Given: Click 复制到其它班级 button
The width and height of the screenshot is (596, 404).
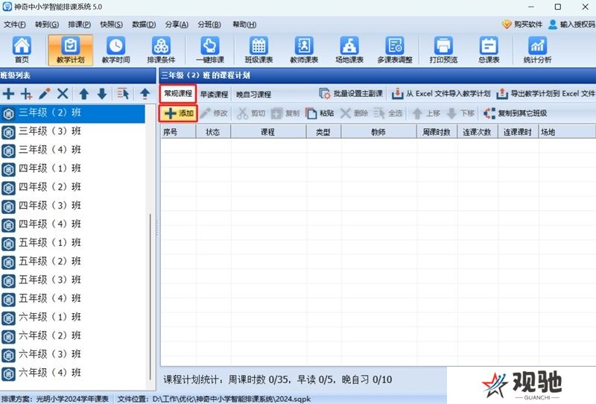Looking at the screenshot, I should click(x=515, y=113).
